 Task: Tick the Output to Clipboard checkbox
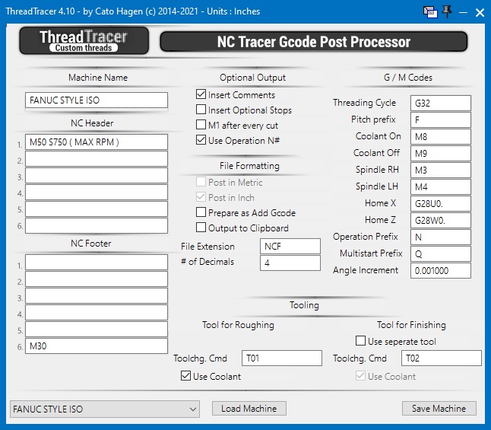click(201, 228)
